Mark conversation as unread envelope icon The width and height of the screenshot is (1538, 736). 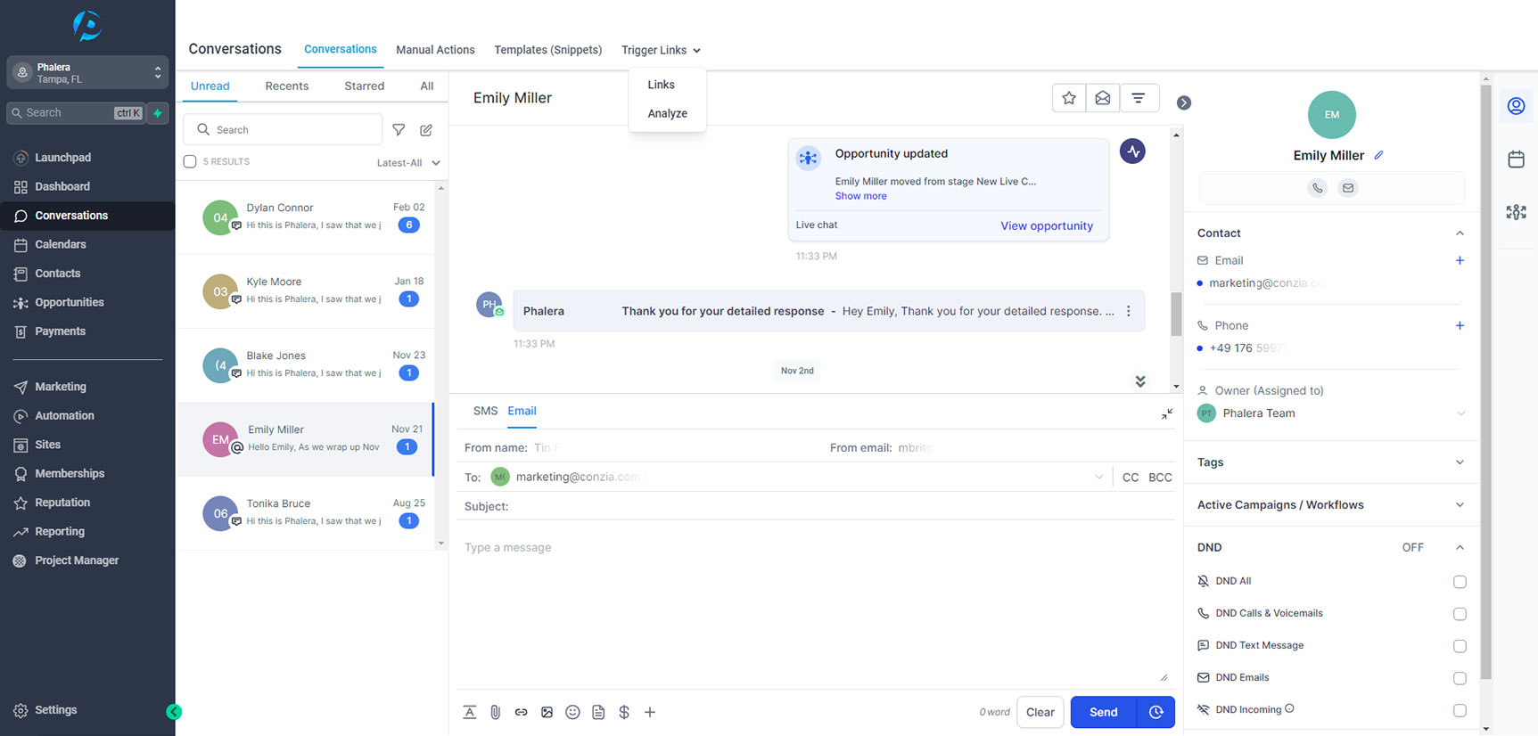point(1103,98)
